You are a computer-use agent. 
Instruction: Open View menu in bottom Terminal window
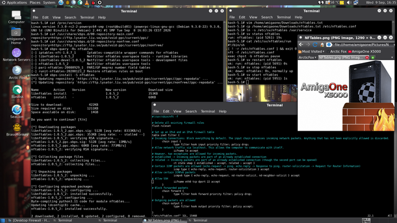(x=177, y=111)
